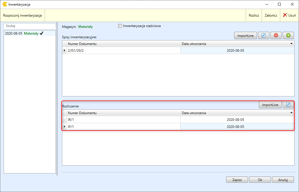Click the edit pencil icon in Rozliczenie section
299x192 pixels.
[288, 105]
